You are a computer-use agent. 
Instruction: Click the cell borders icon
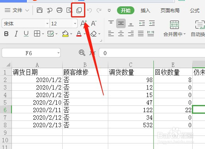point(37,34)
